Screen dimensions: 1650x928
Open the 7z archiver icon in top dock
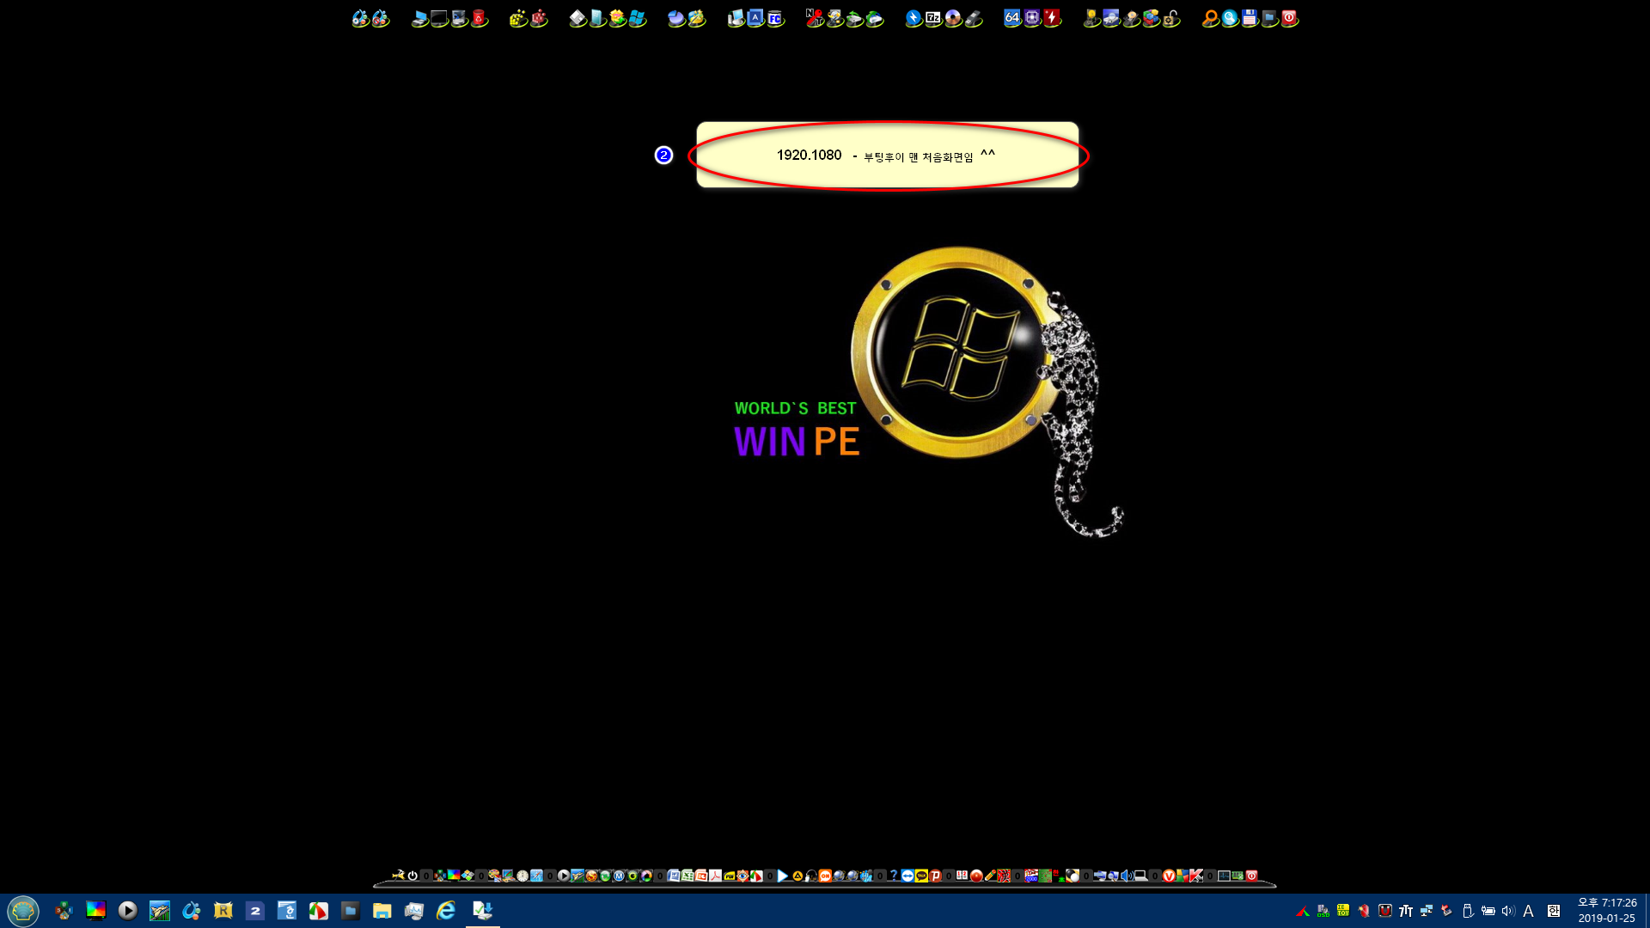[x=933, y=18]
